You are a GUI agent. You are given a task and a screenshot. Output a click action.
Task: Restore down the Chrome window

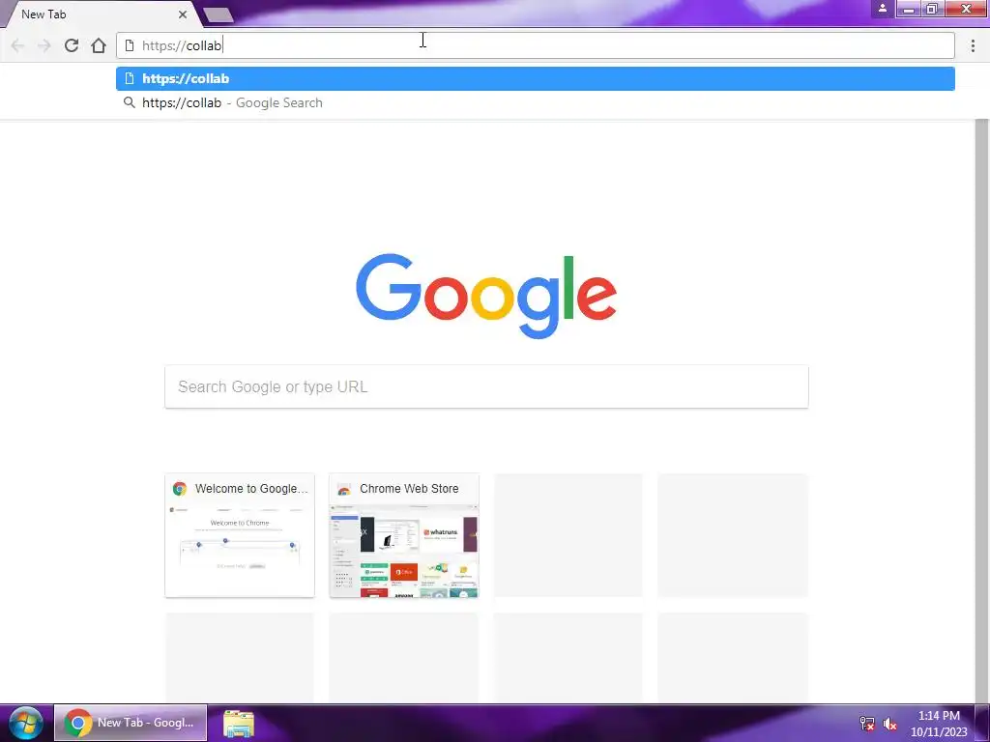click(931, 9)
